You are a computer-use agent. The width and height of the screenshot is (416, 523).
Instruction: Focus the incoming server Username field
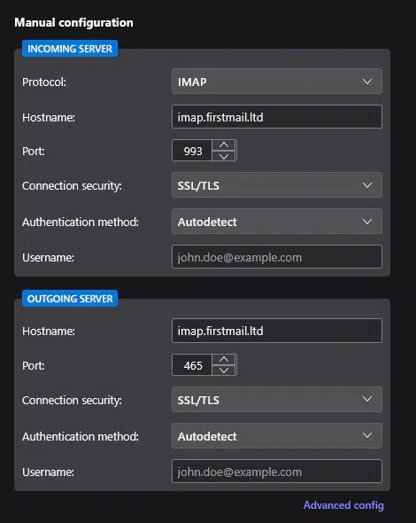tap(277, 257)
